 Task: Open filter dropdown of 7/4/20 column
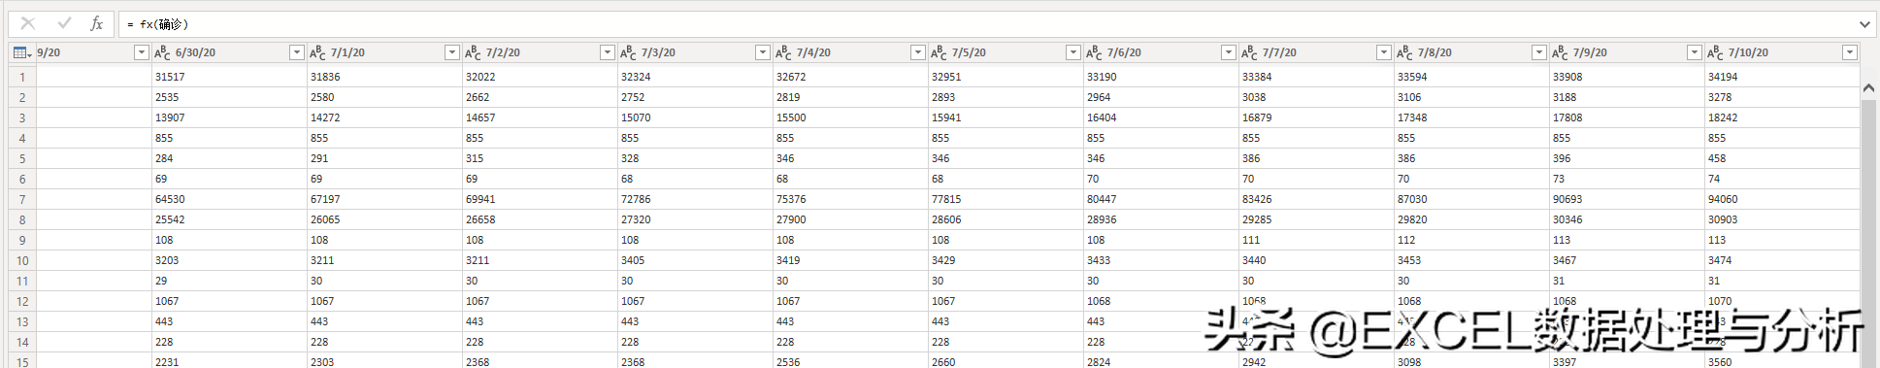click(918, 52)
